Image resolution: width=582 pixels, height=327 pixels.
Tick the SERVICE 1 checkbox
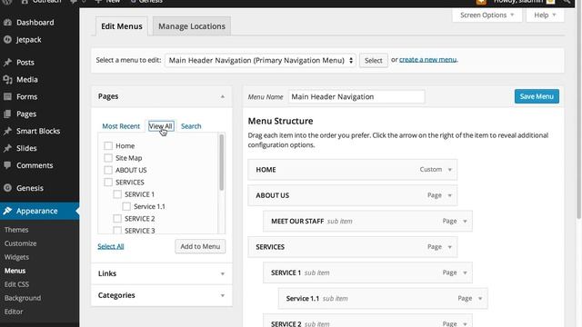click(117, 194)
